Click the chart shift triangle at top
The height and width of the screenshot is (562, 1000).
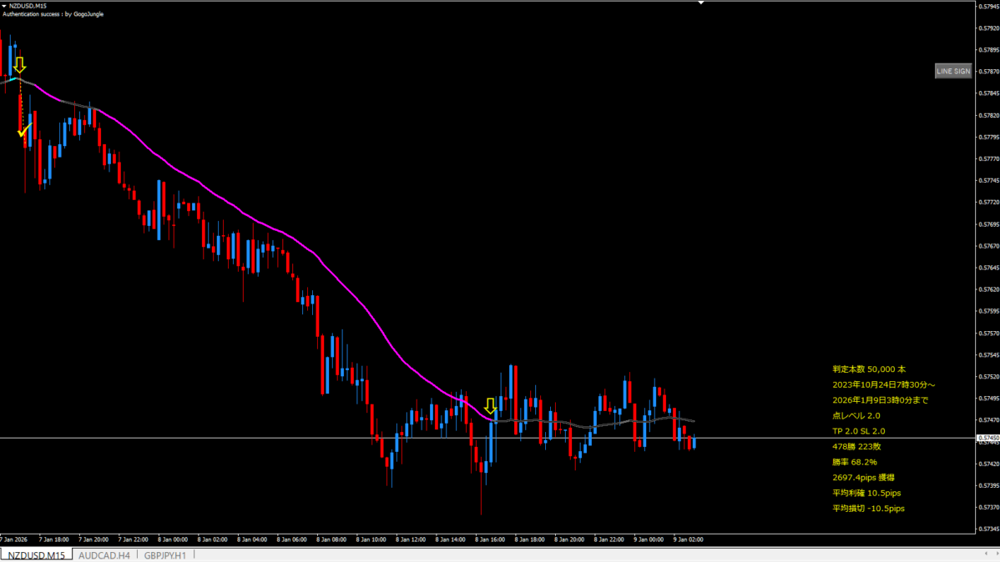point(701,3)
